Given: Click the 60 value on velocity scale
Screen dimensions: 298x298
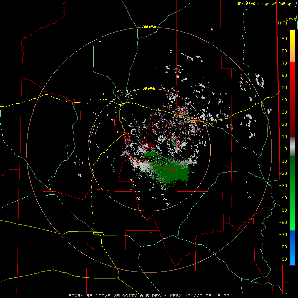Looking at the screenshot, I should coord(284,75).
